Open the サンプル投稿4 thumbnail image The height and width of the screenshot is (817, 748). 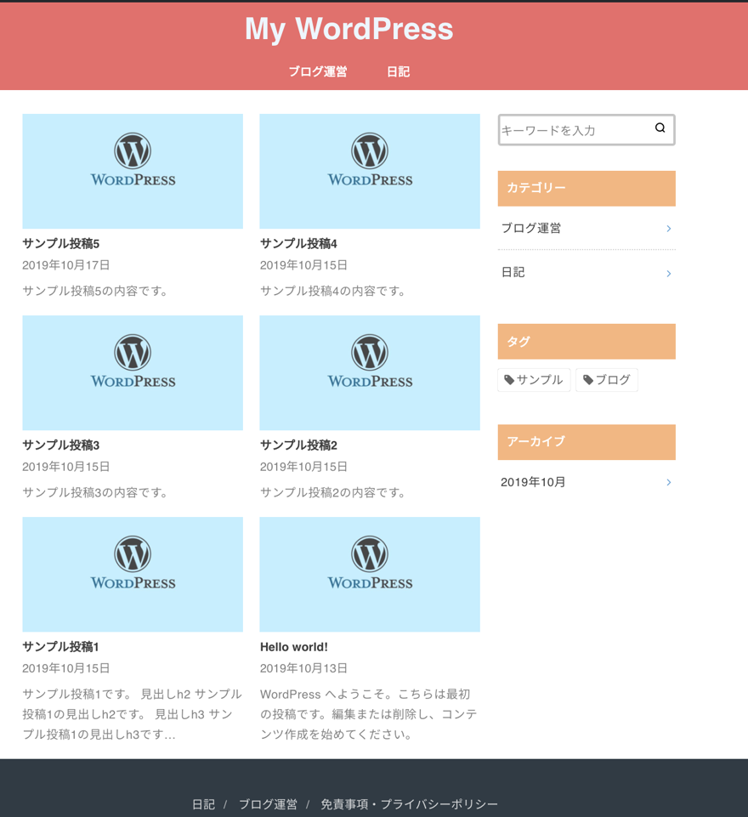click(370, 171)
